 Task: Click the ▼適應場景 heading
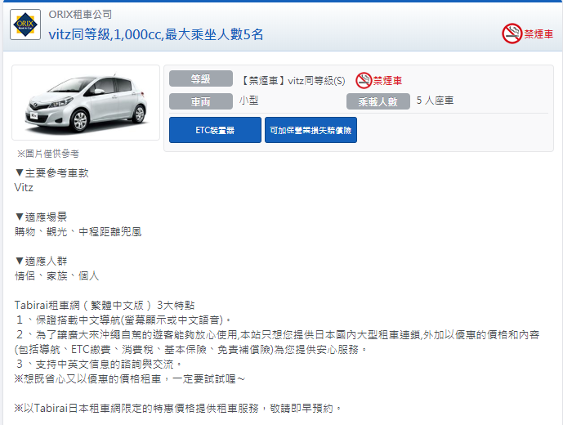coord(41,217)
